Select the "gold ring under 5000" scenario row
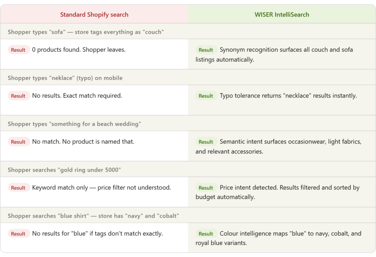This screenshot has height=257, width=376. (64, 170)
